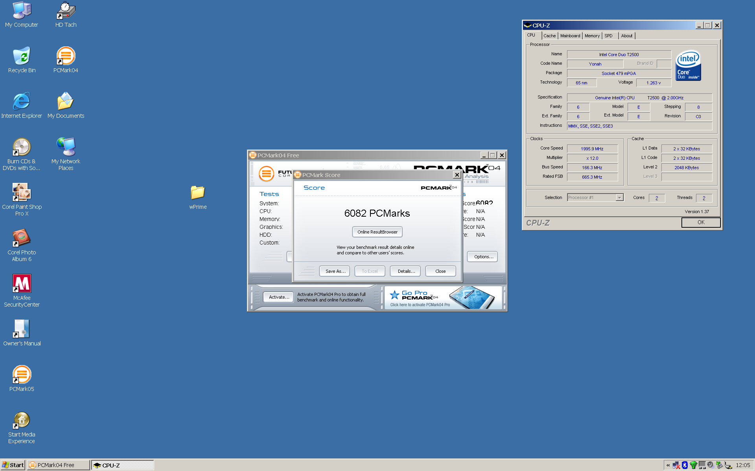
Task: Switch to the SPD tab in CPU-Z
Action: [610, 36]
